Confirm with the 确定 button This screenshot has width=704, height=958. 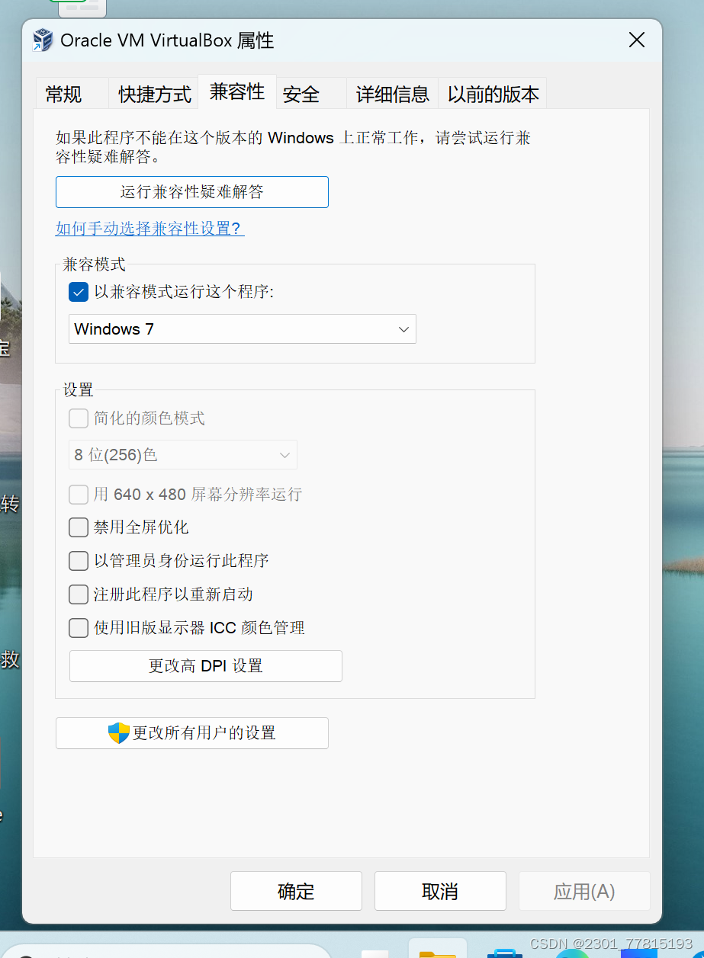pos(296,891)
